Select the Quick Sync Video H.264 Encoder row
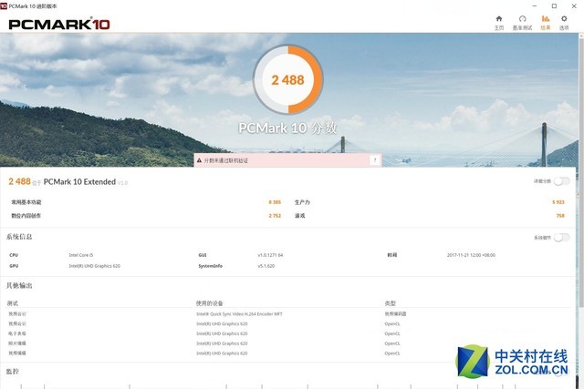 pos(288,314)
